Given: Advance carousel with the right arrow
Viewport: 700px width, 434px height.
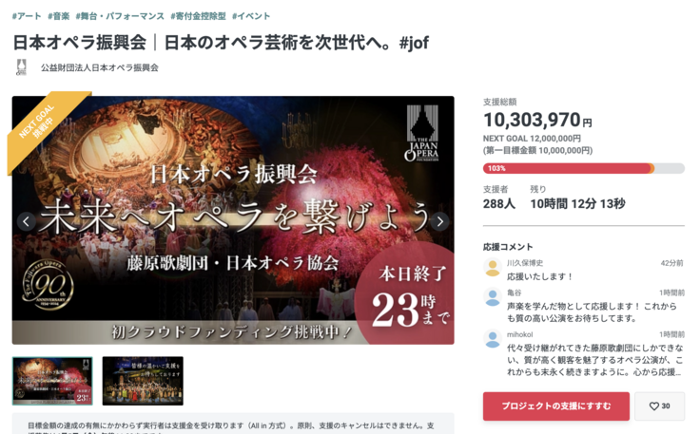Looking at the screenshot, I should tap(439, 221).
